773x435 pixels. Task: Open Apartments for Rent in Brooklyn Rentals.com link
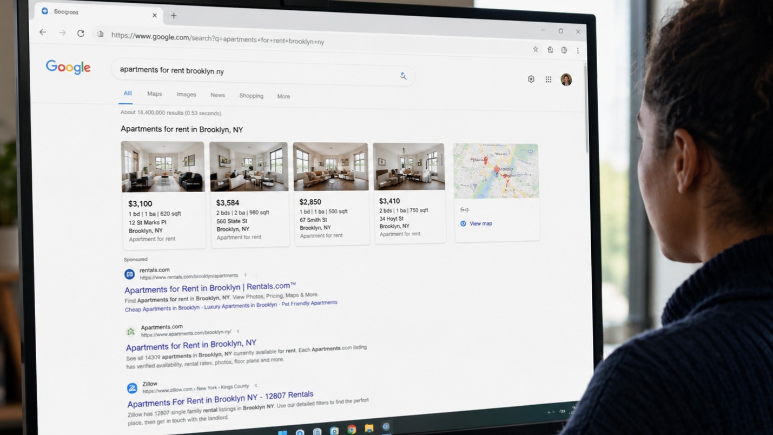tap(210, 287)
